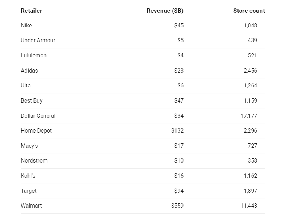Select the Ulta store count 1,264
The width and height of the screenshot is (291, 214).
[x=250, y=85]
